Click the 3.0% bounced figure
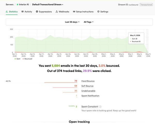This screenshot has height=128, width=155. 102,66
